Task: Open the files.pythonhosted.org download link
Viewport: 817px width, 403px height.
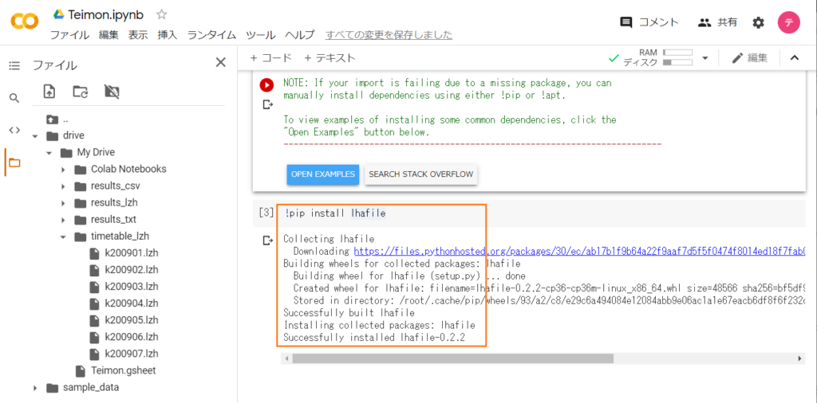Action: [x=579, y=251]
